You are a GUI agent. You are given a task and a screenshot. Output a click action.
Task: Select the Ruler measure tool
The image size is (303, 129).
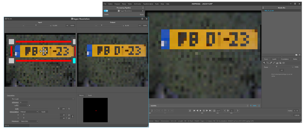(x=274, y=63)
